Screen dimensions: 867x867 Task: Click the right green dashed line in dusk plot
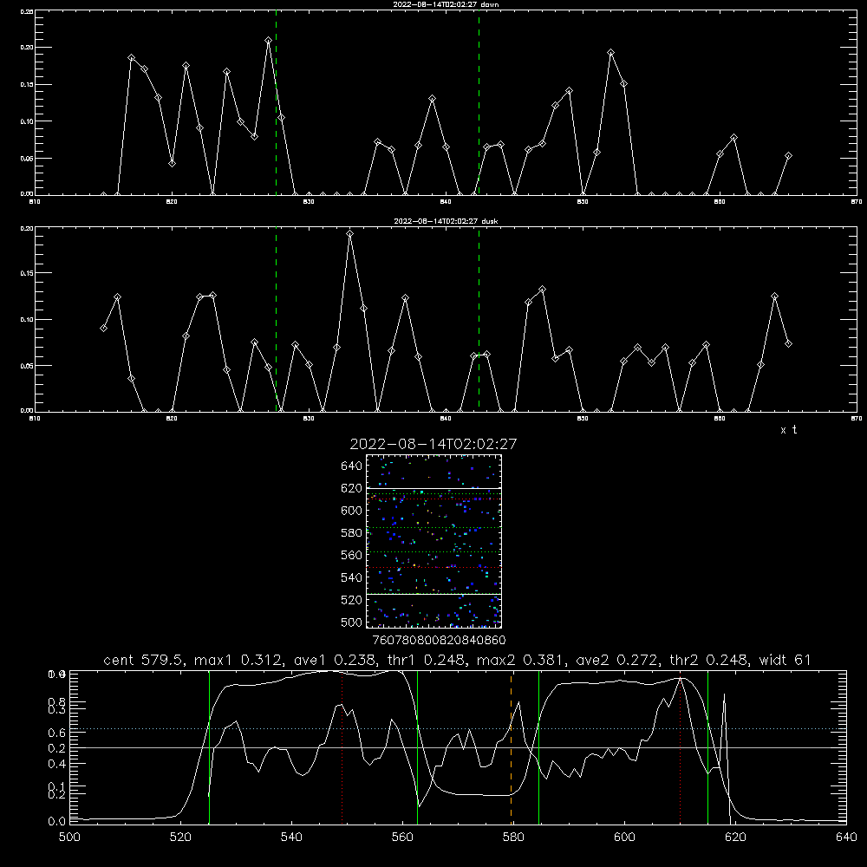(x=479, y=320)
